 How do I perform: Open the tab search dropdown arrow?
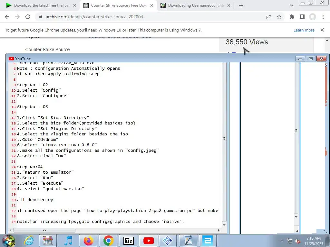click(x=291, y=5)
